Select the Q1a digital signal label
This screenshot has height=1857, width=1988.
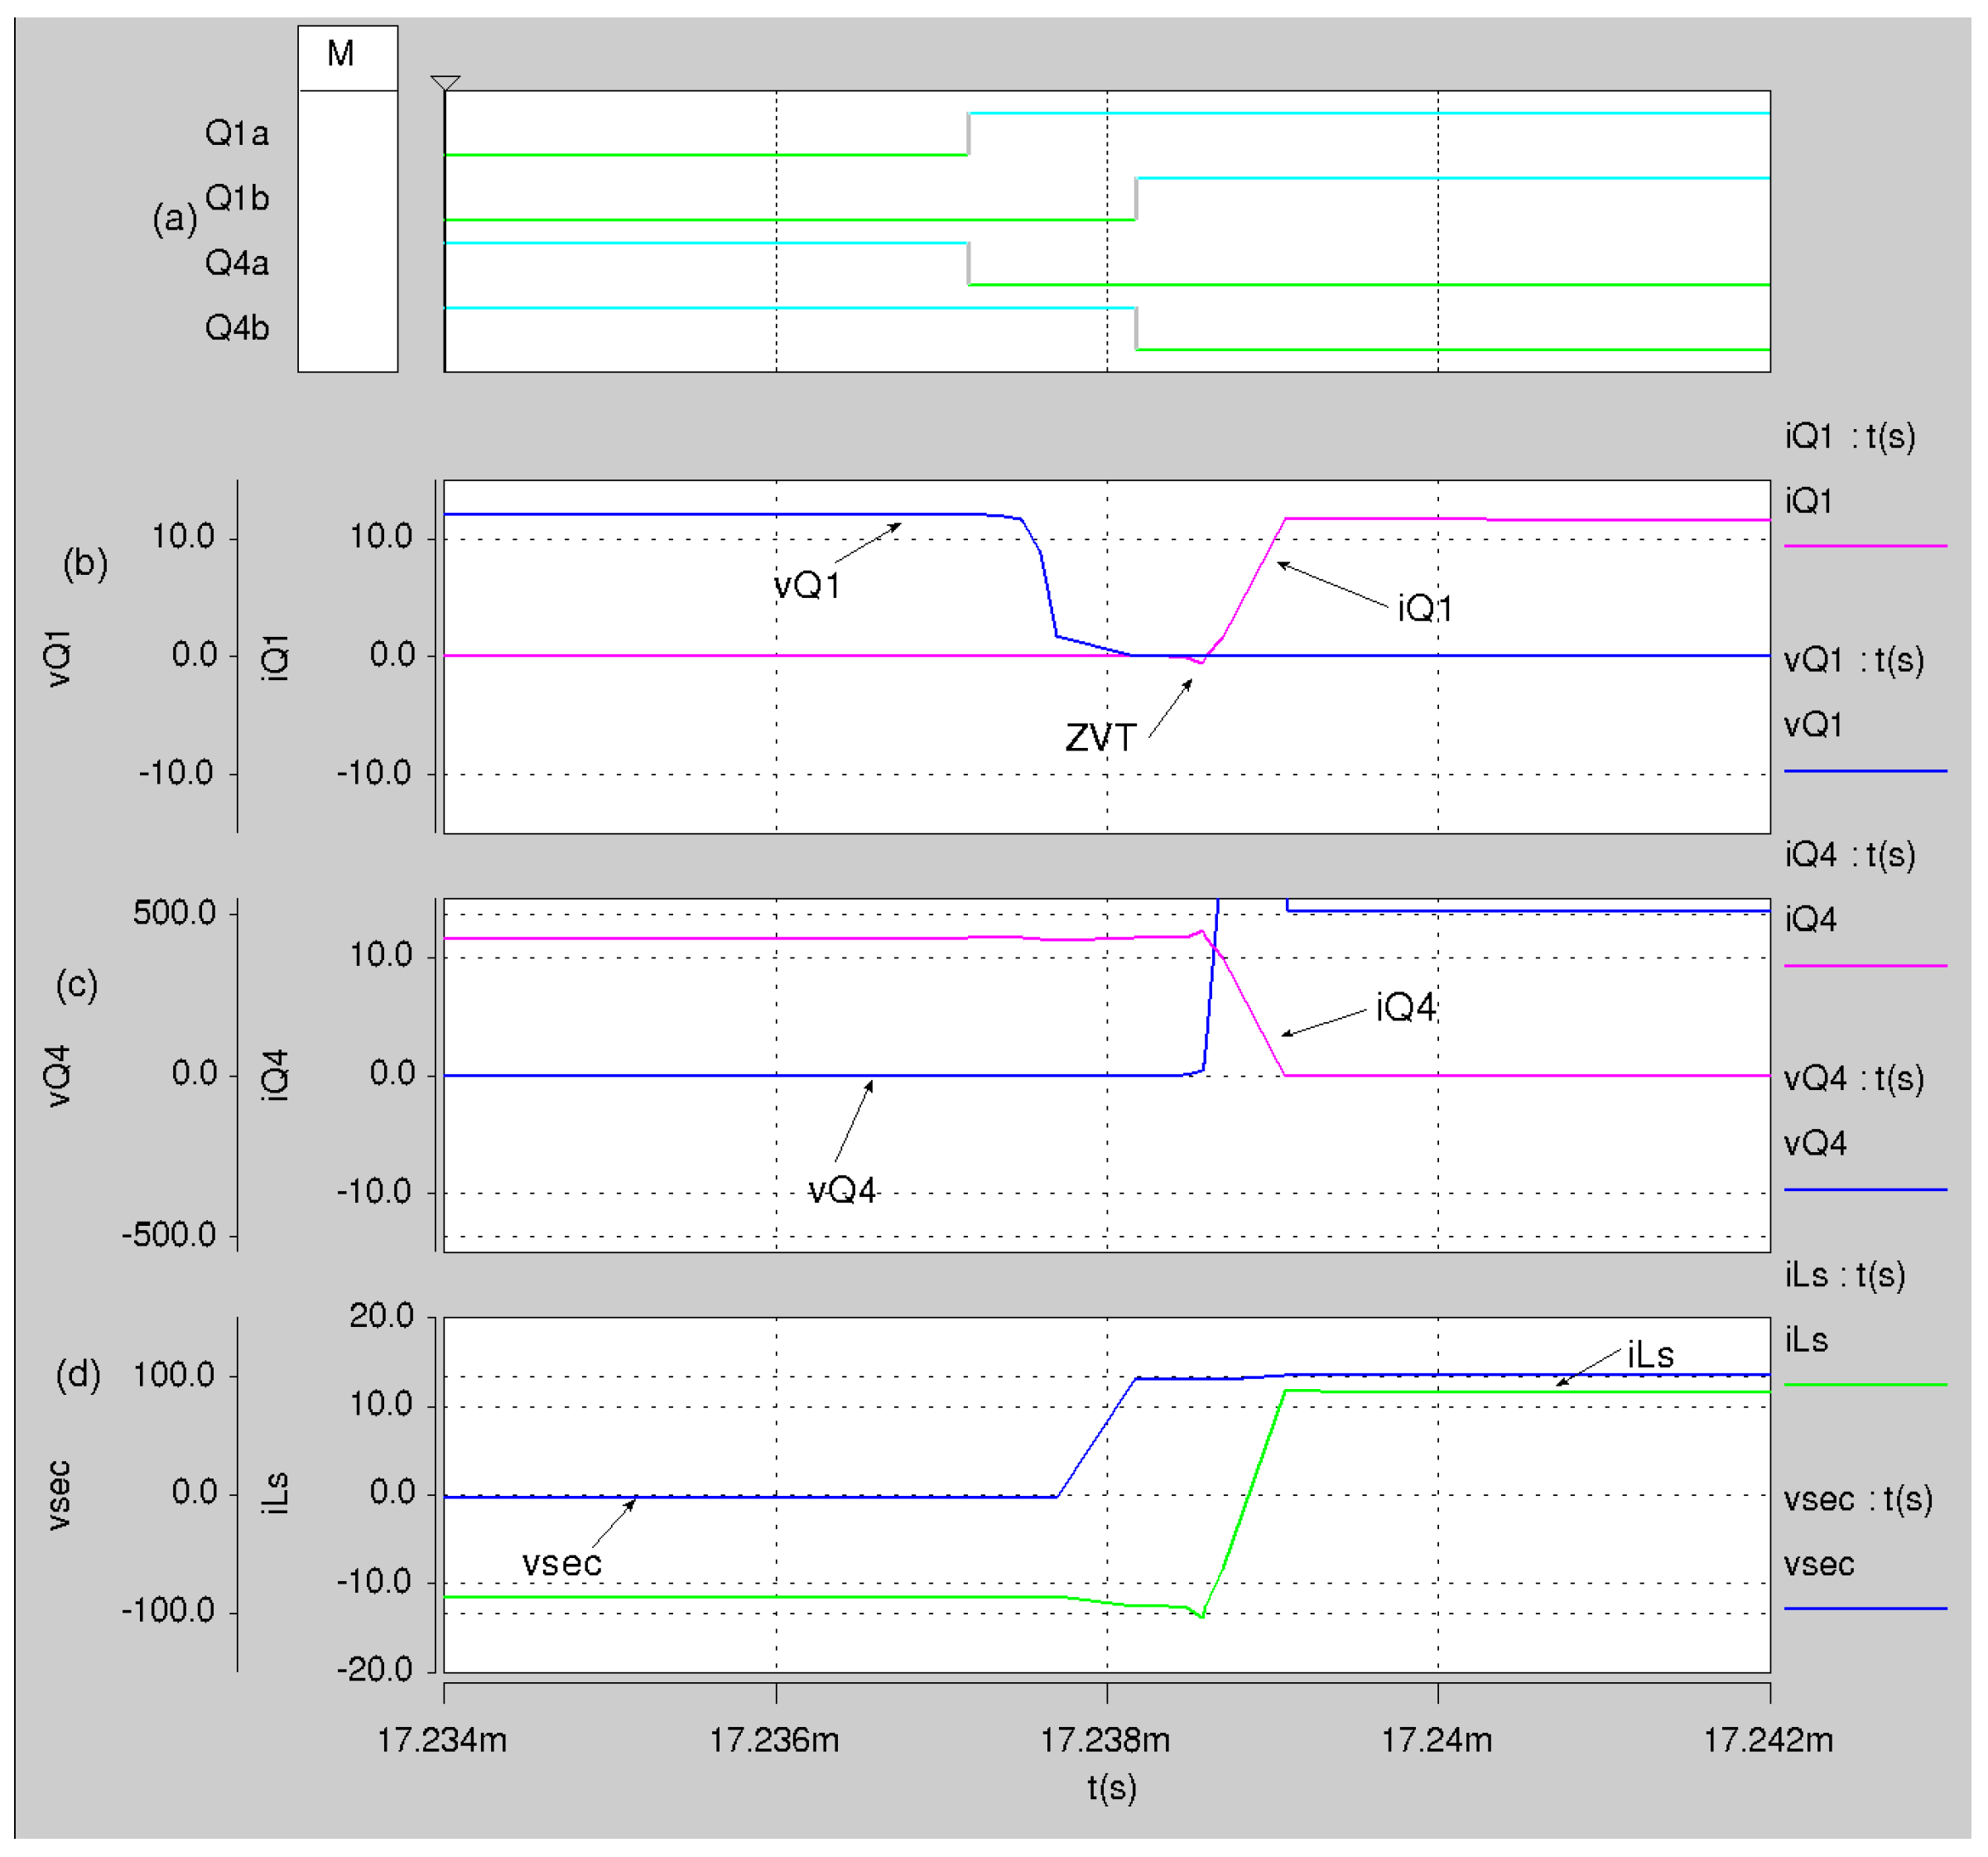pos(237,133)
